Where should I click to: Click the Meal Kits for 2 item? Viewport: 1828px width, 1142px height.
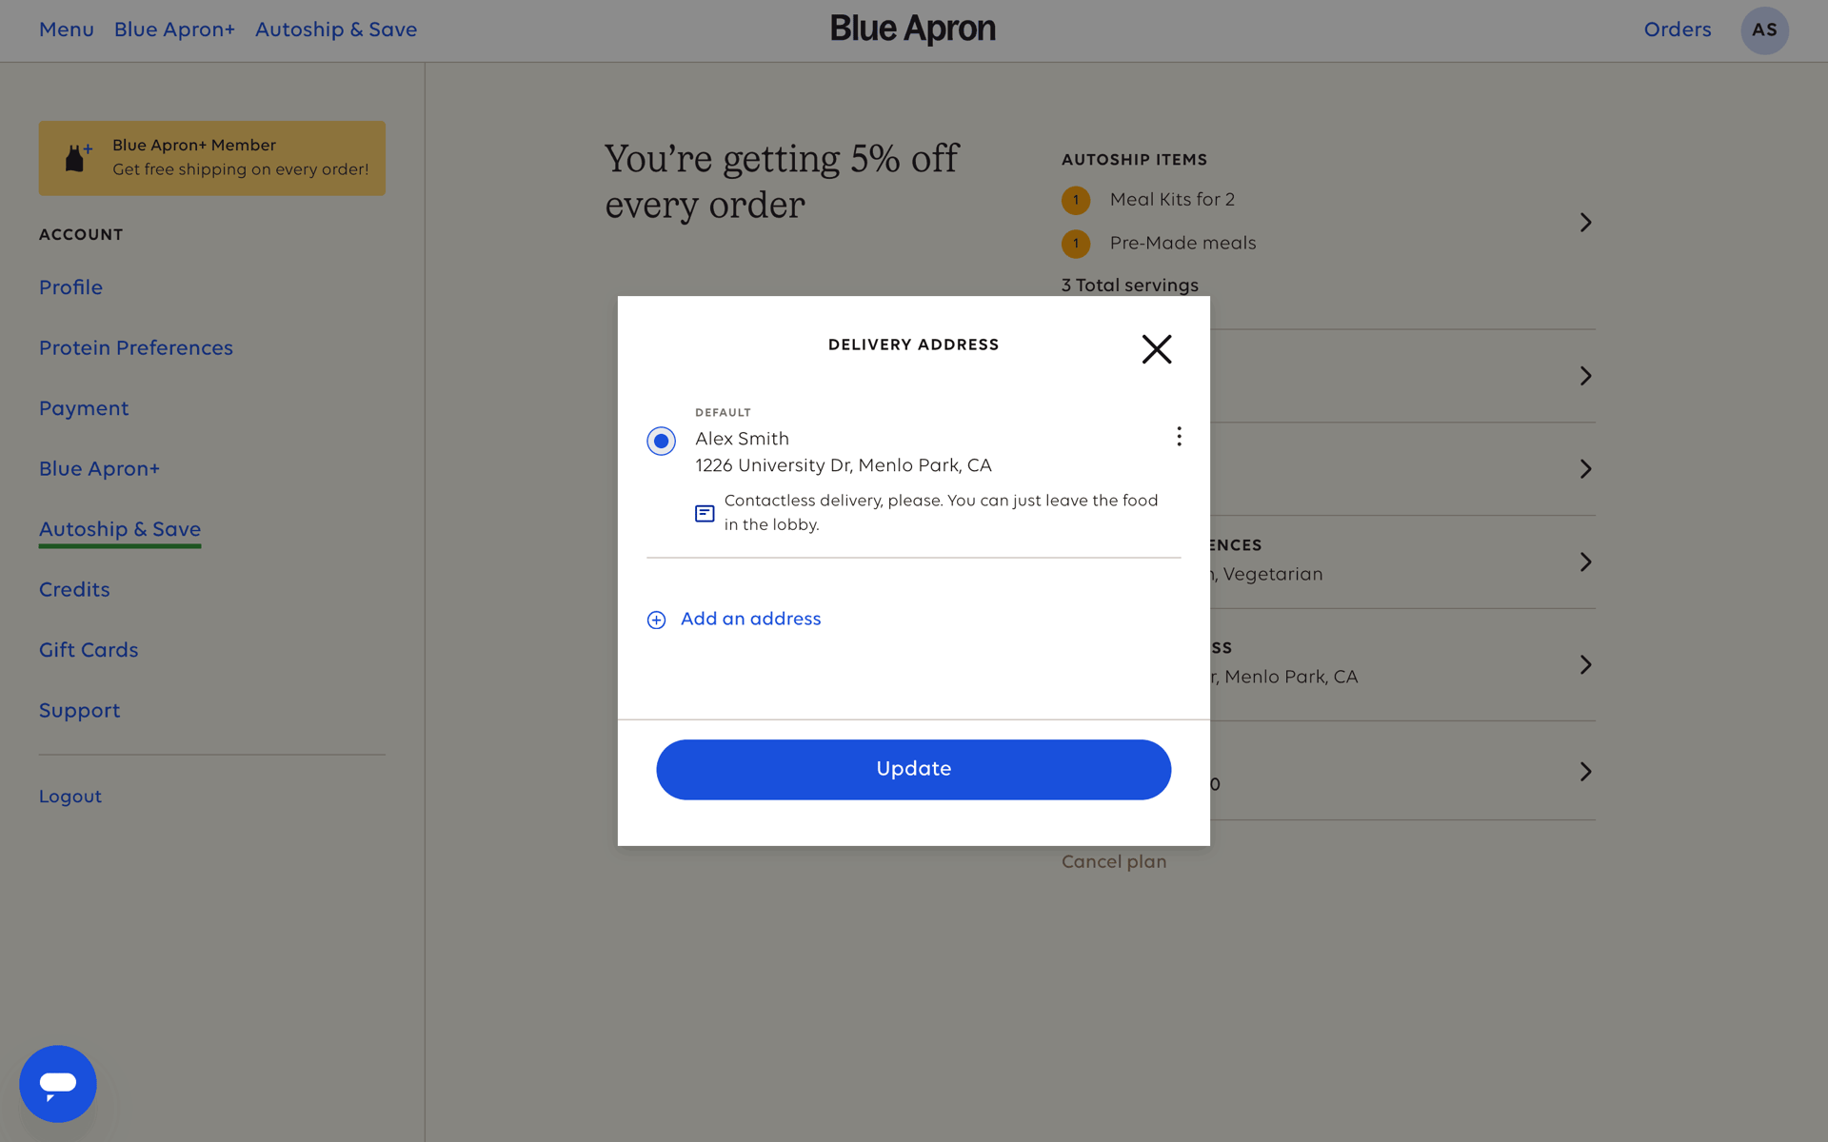point(1172,200)
